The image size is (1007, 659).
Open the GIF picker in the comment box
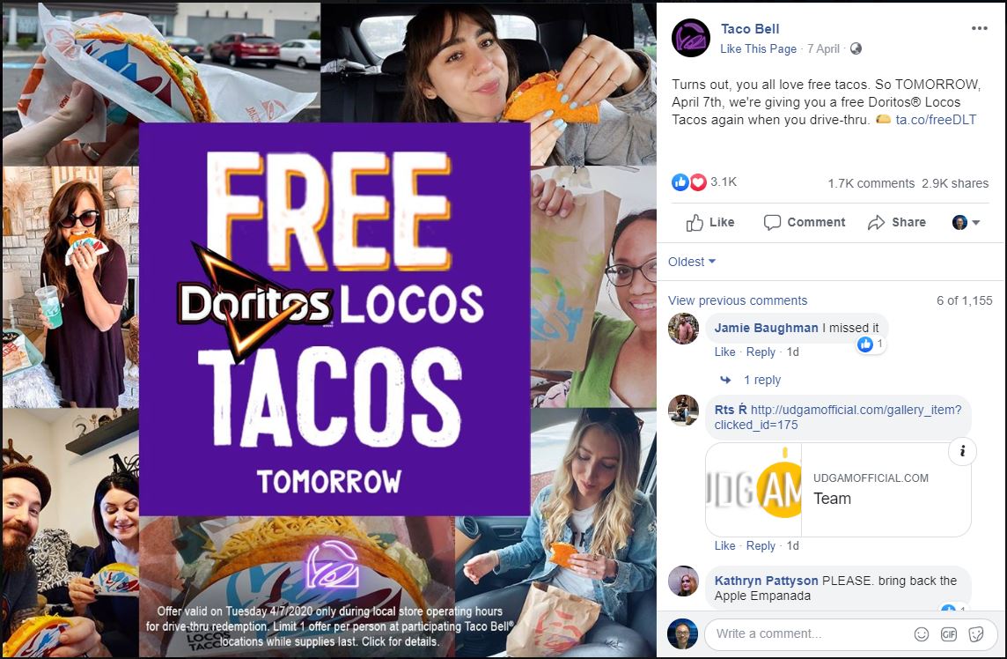tap(949, 634)
